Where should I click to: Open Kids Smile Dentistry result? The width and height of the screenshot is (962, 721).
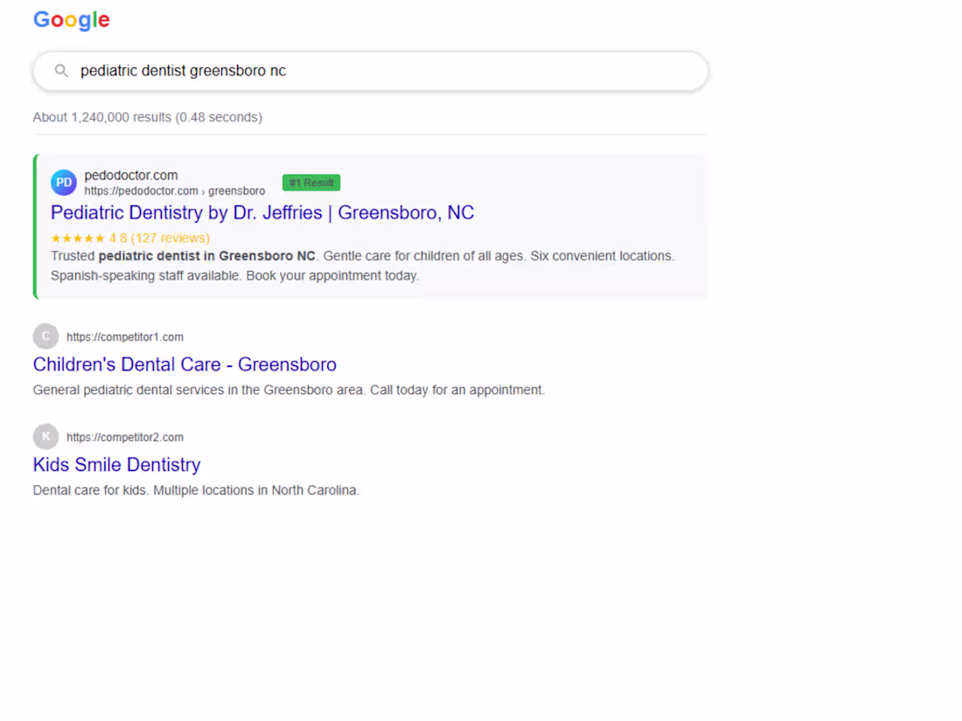click(x=116, y=465)
